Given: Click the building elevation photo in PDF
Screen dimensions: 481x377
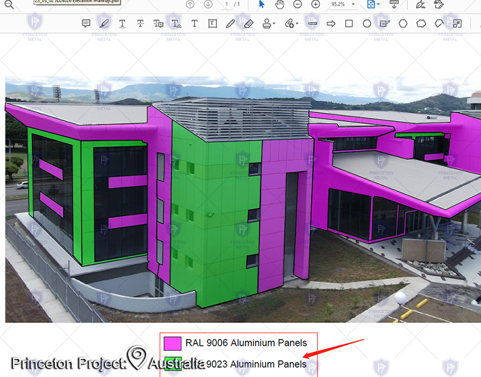Looking at the screenshot, I should click(243, 199).
